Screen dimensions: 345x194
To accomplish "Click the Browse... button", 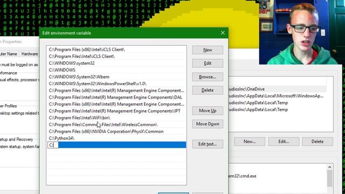I will [x=208, y=77].
